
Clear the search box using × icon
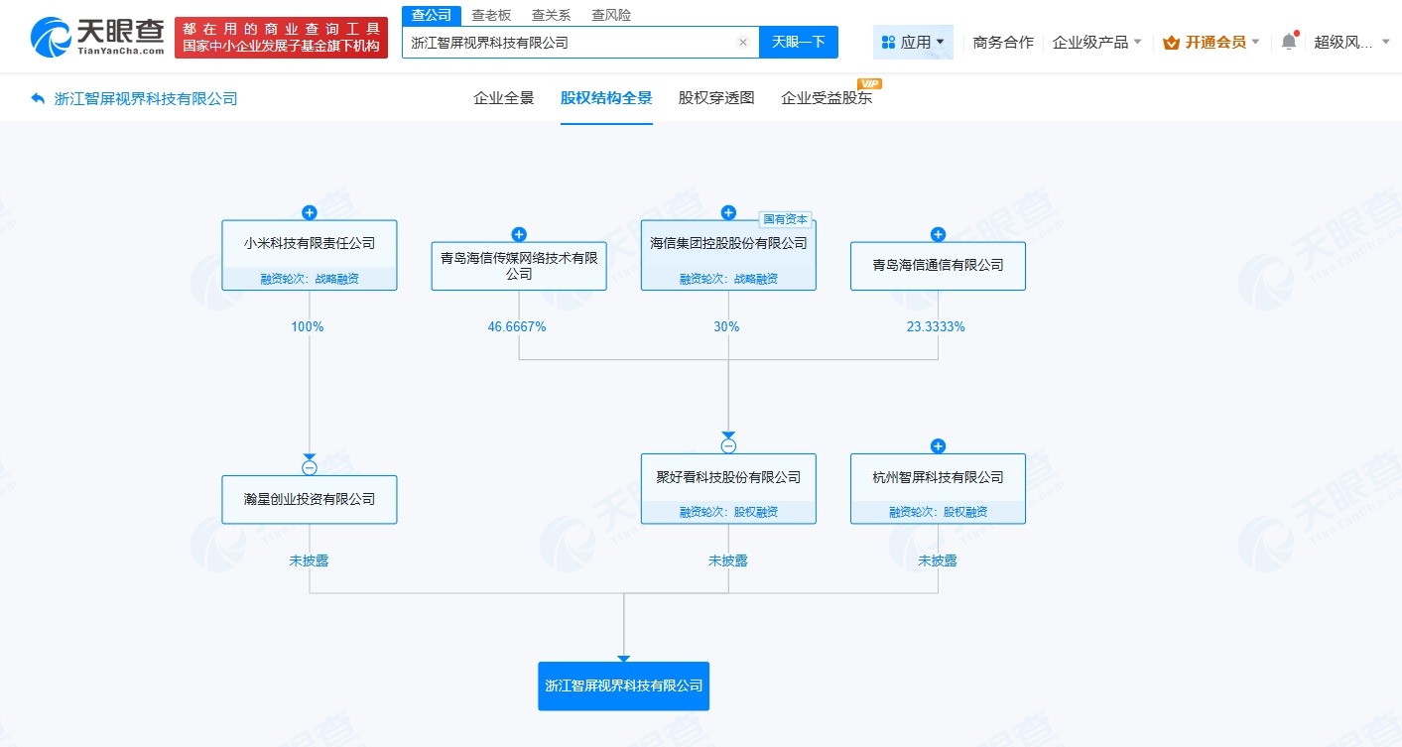[743, 42]
